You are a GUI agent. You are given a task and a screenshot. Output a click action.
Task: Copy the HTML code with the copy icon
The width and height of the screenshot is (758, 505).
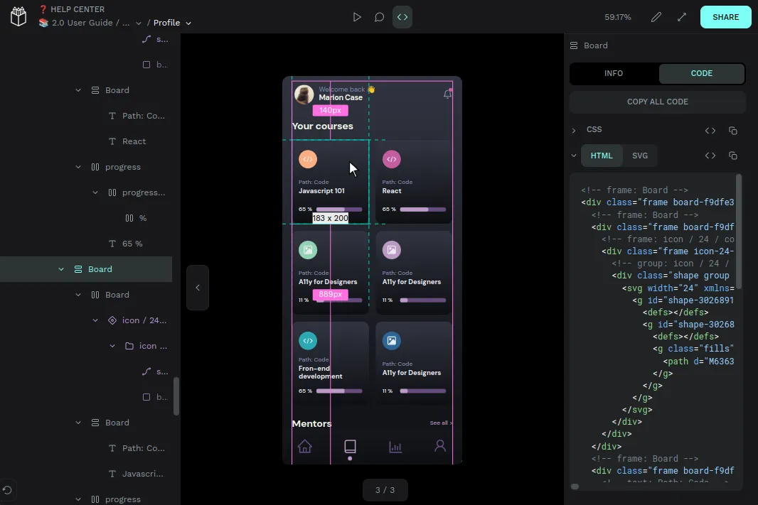733,156
